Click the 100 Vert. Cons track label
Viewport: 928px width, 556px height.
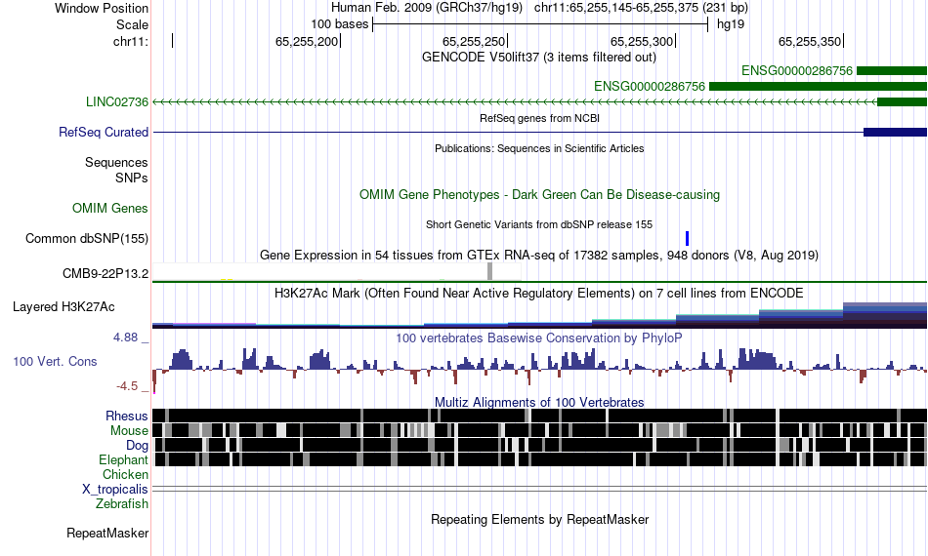click(x=55, y=361)
